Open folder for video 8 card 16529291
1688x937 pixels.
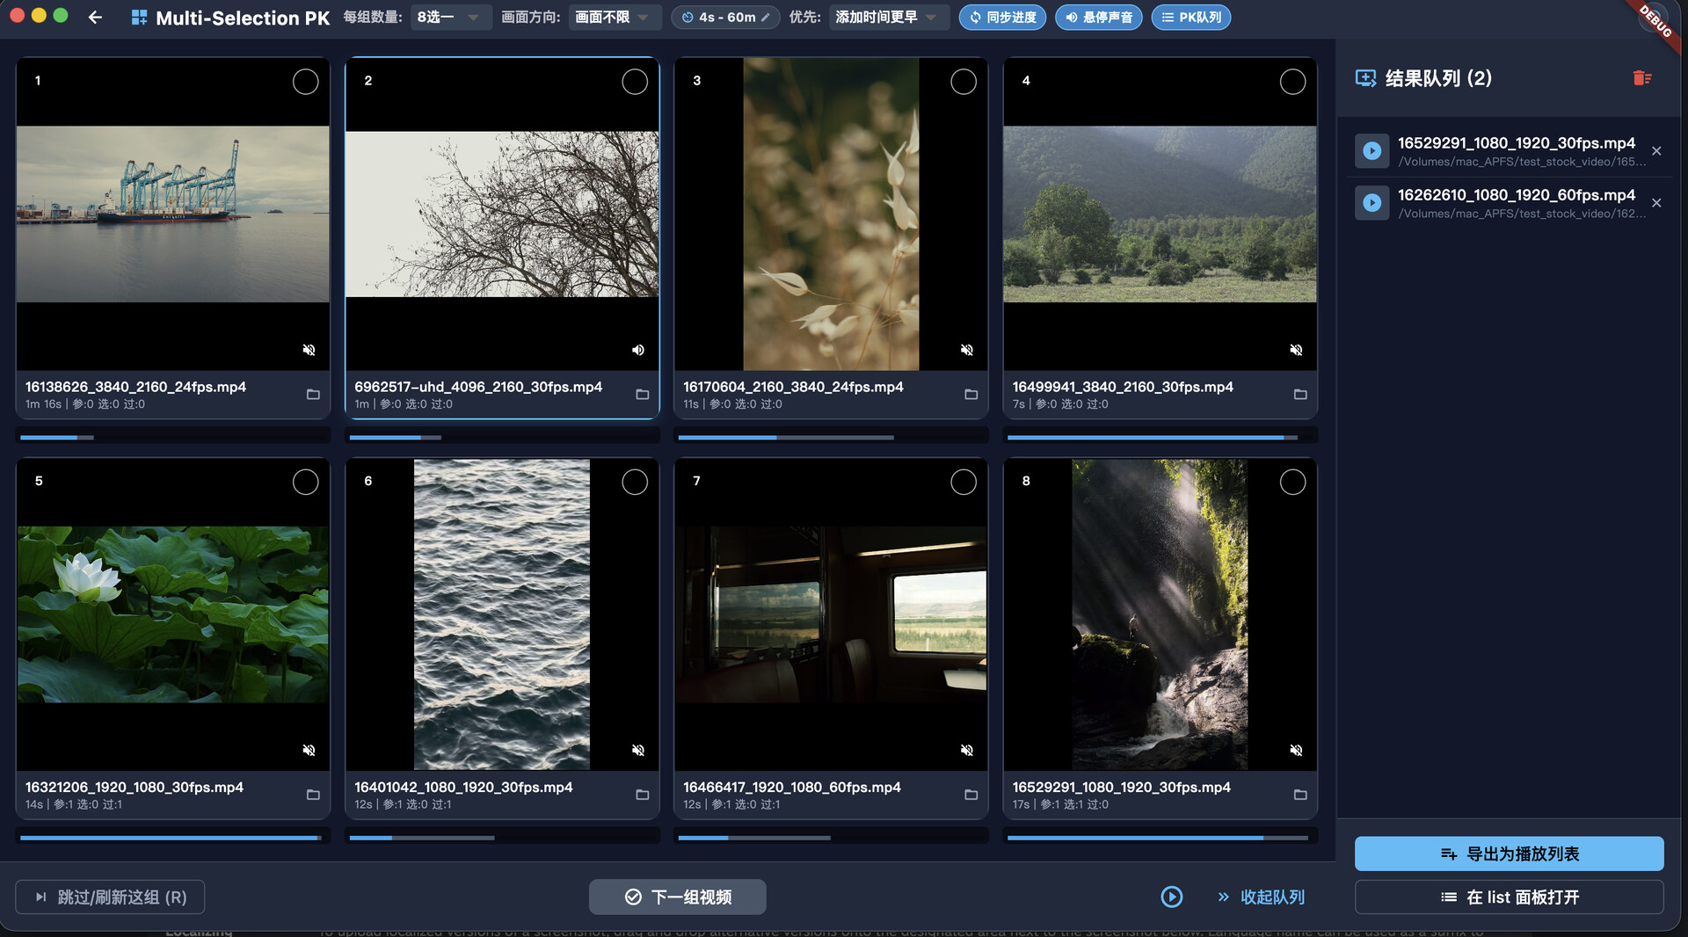[1300, 795]
